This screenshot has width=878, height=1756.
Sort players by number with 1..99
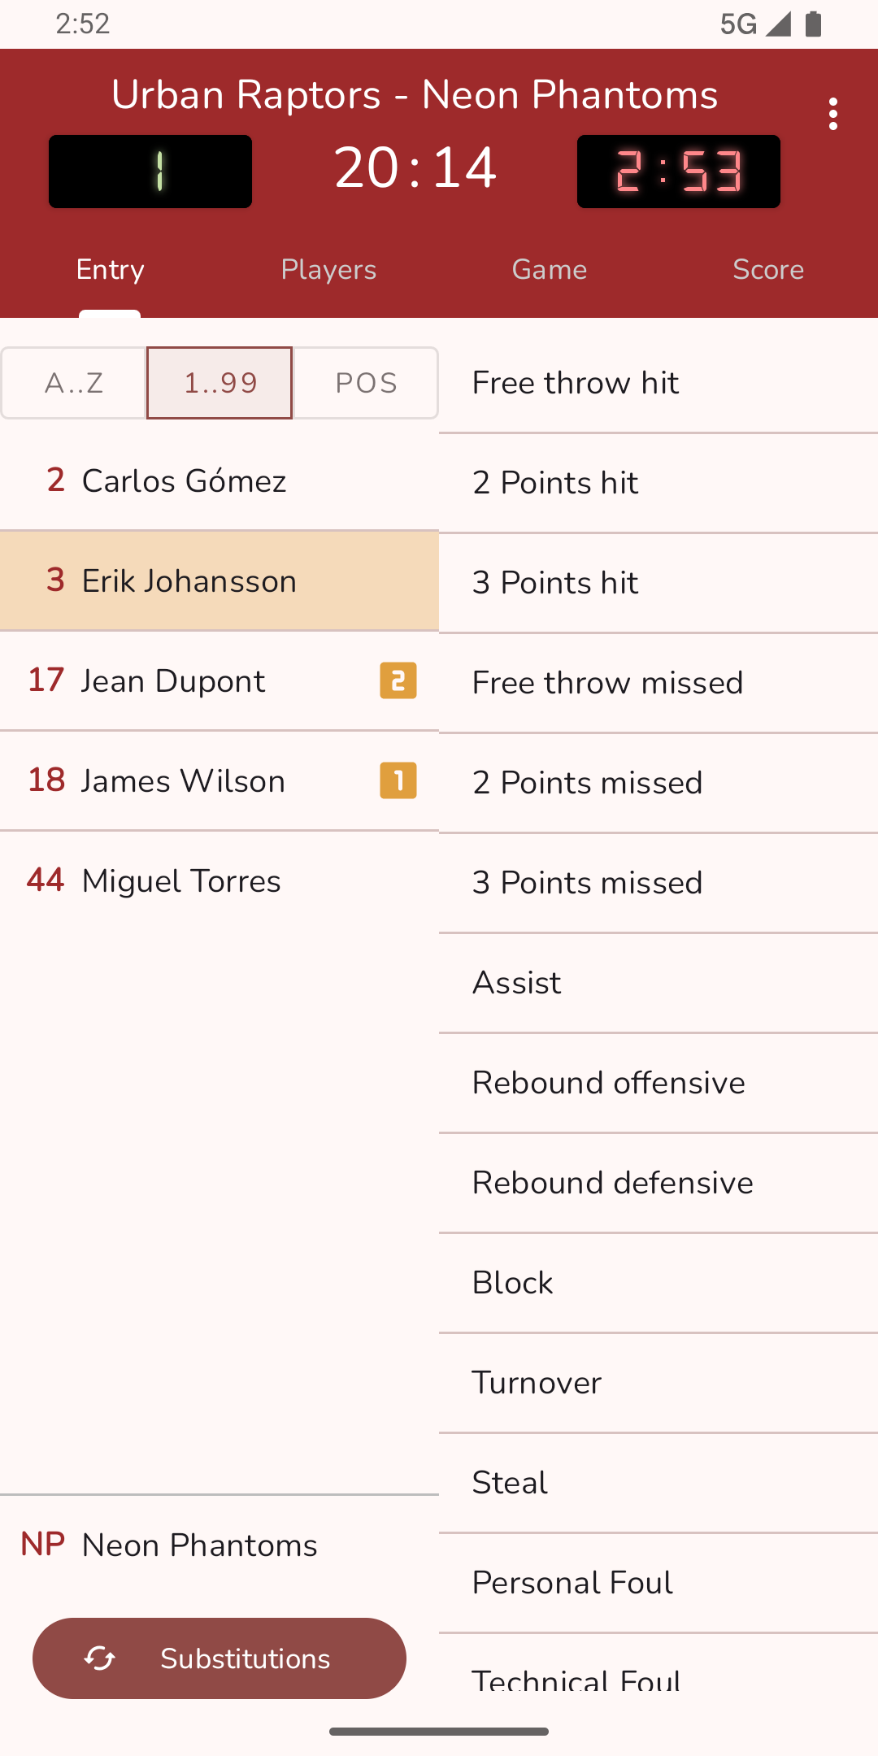(x=219, y=383)
